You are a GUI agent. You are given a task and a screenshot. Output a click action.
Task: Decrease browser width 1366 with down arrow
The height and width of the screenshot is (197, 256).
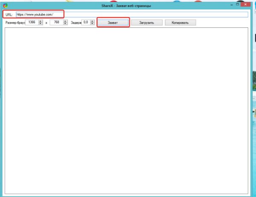[x=41, y=23]
